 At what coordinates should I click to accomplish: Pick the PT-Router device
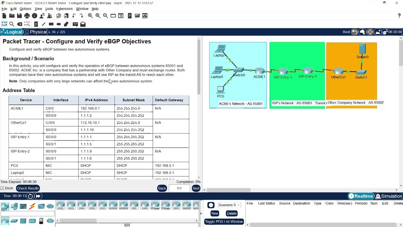[155, 205]
